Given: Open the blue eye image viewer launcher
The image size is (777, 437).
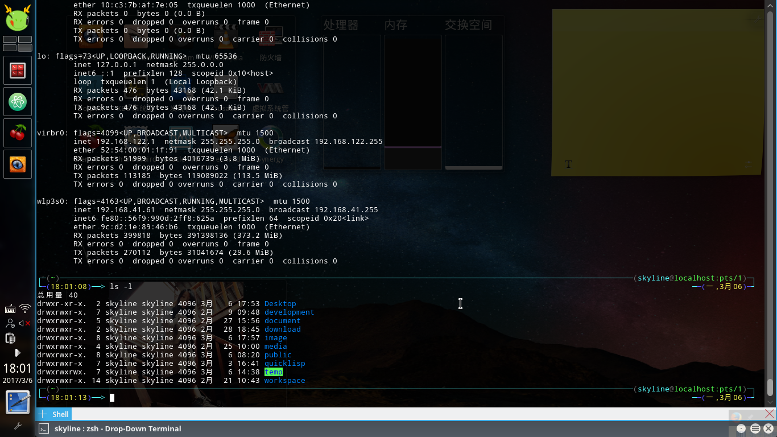Looking at the screenshot, I should click(x=18, y=164).
